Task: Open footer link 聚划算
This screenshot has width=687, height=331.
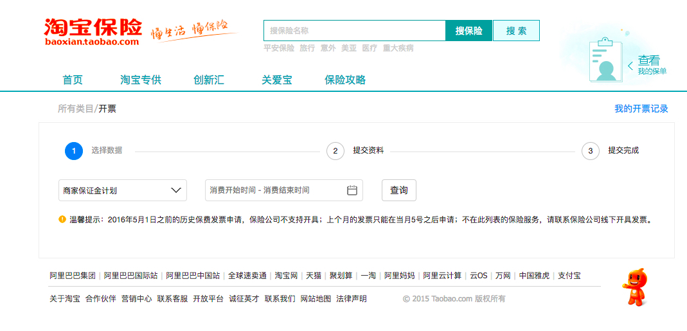Action: click(x=341, y=276)
